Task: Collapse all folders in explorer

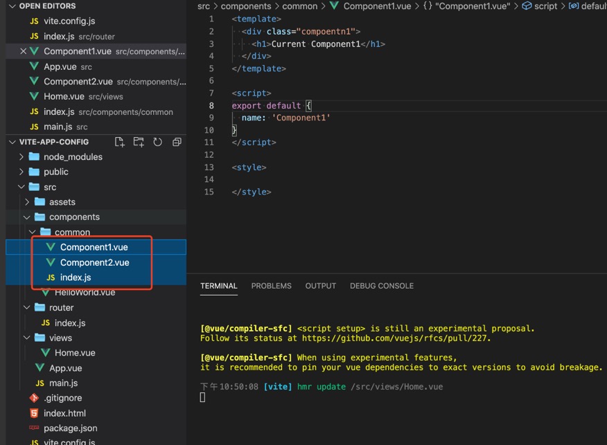Action: 177,142
